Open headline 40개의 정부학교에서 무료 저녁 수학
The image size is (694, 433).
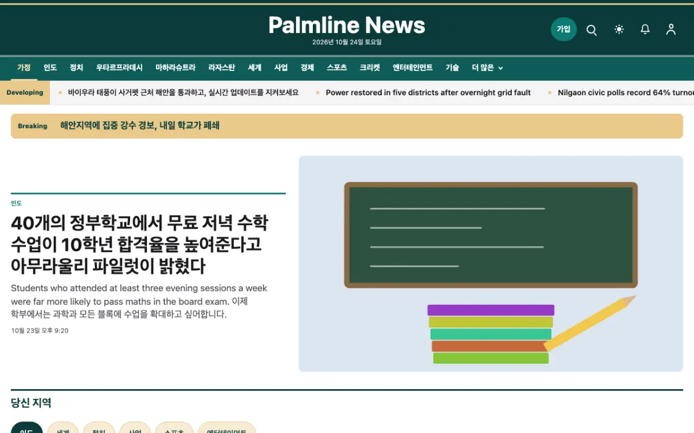tap(139, 244)
